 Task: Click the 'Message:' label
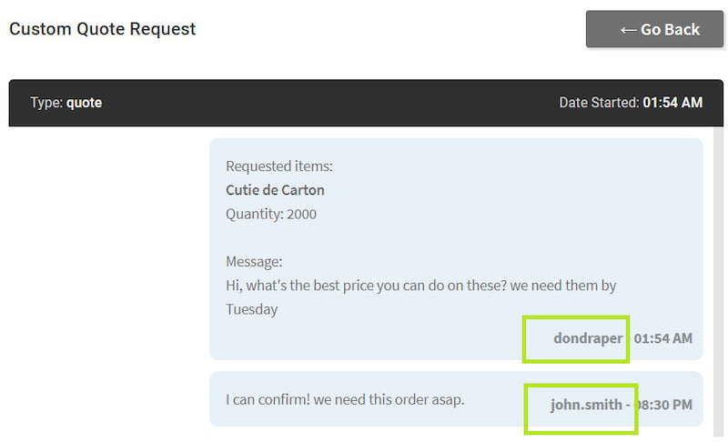[254, 261]
